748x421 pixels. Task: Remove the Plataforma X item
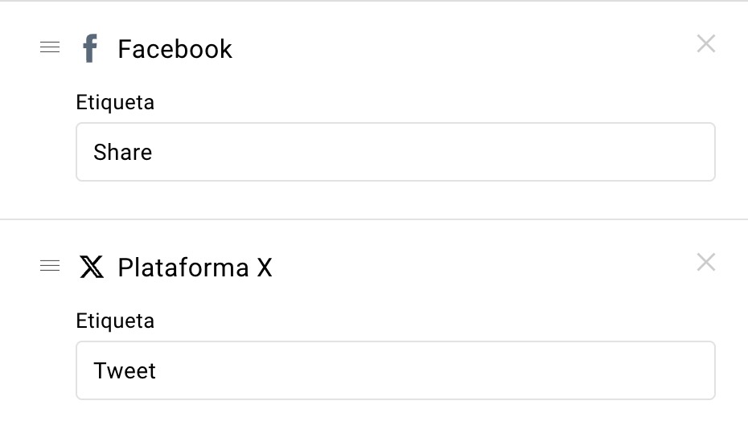pos(705,262)
